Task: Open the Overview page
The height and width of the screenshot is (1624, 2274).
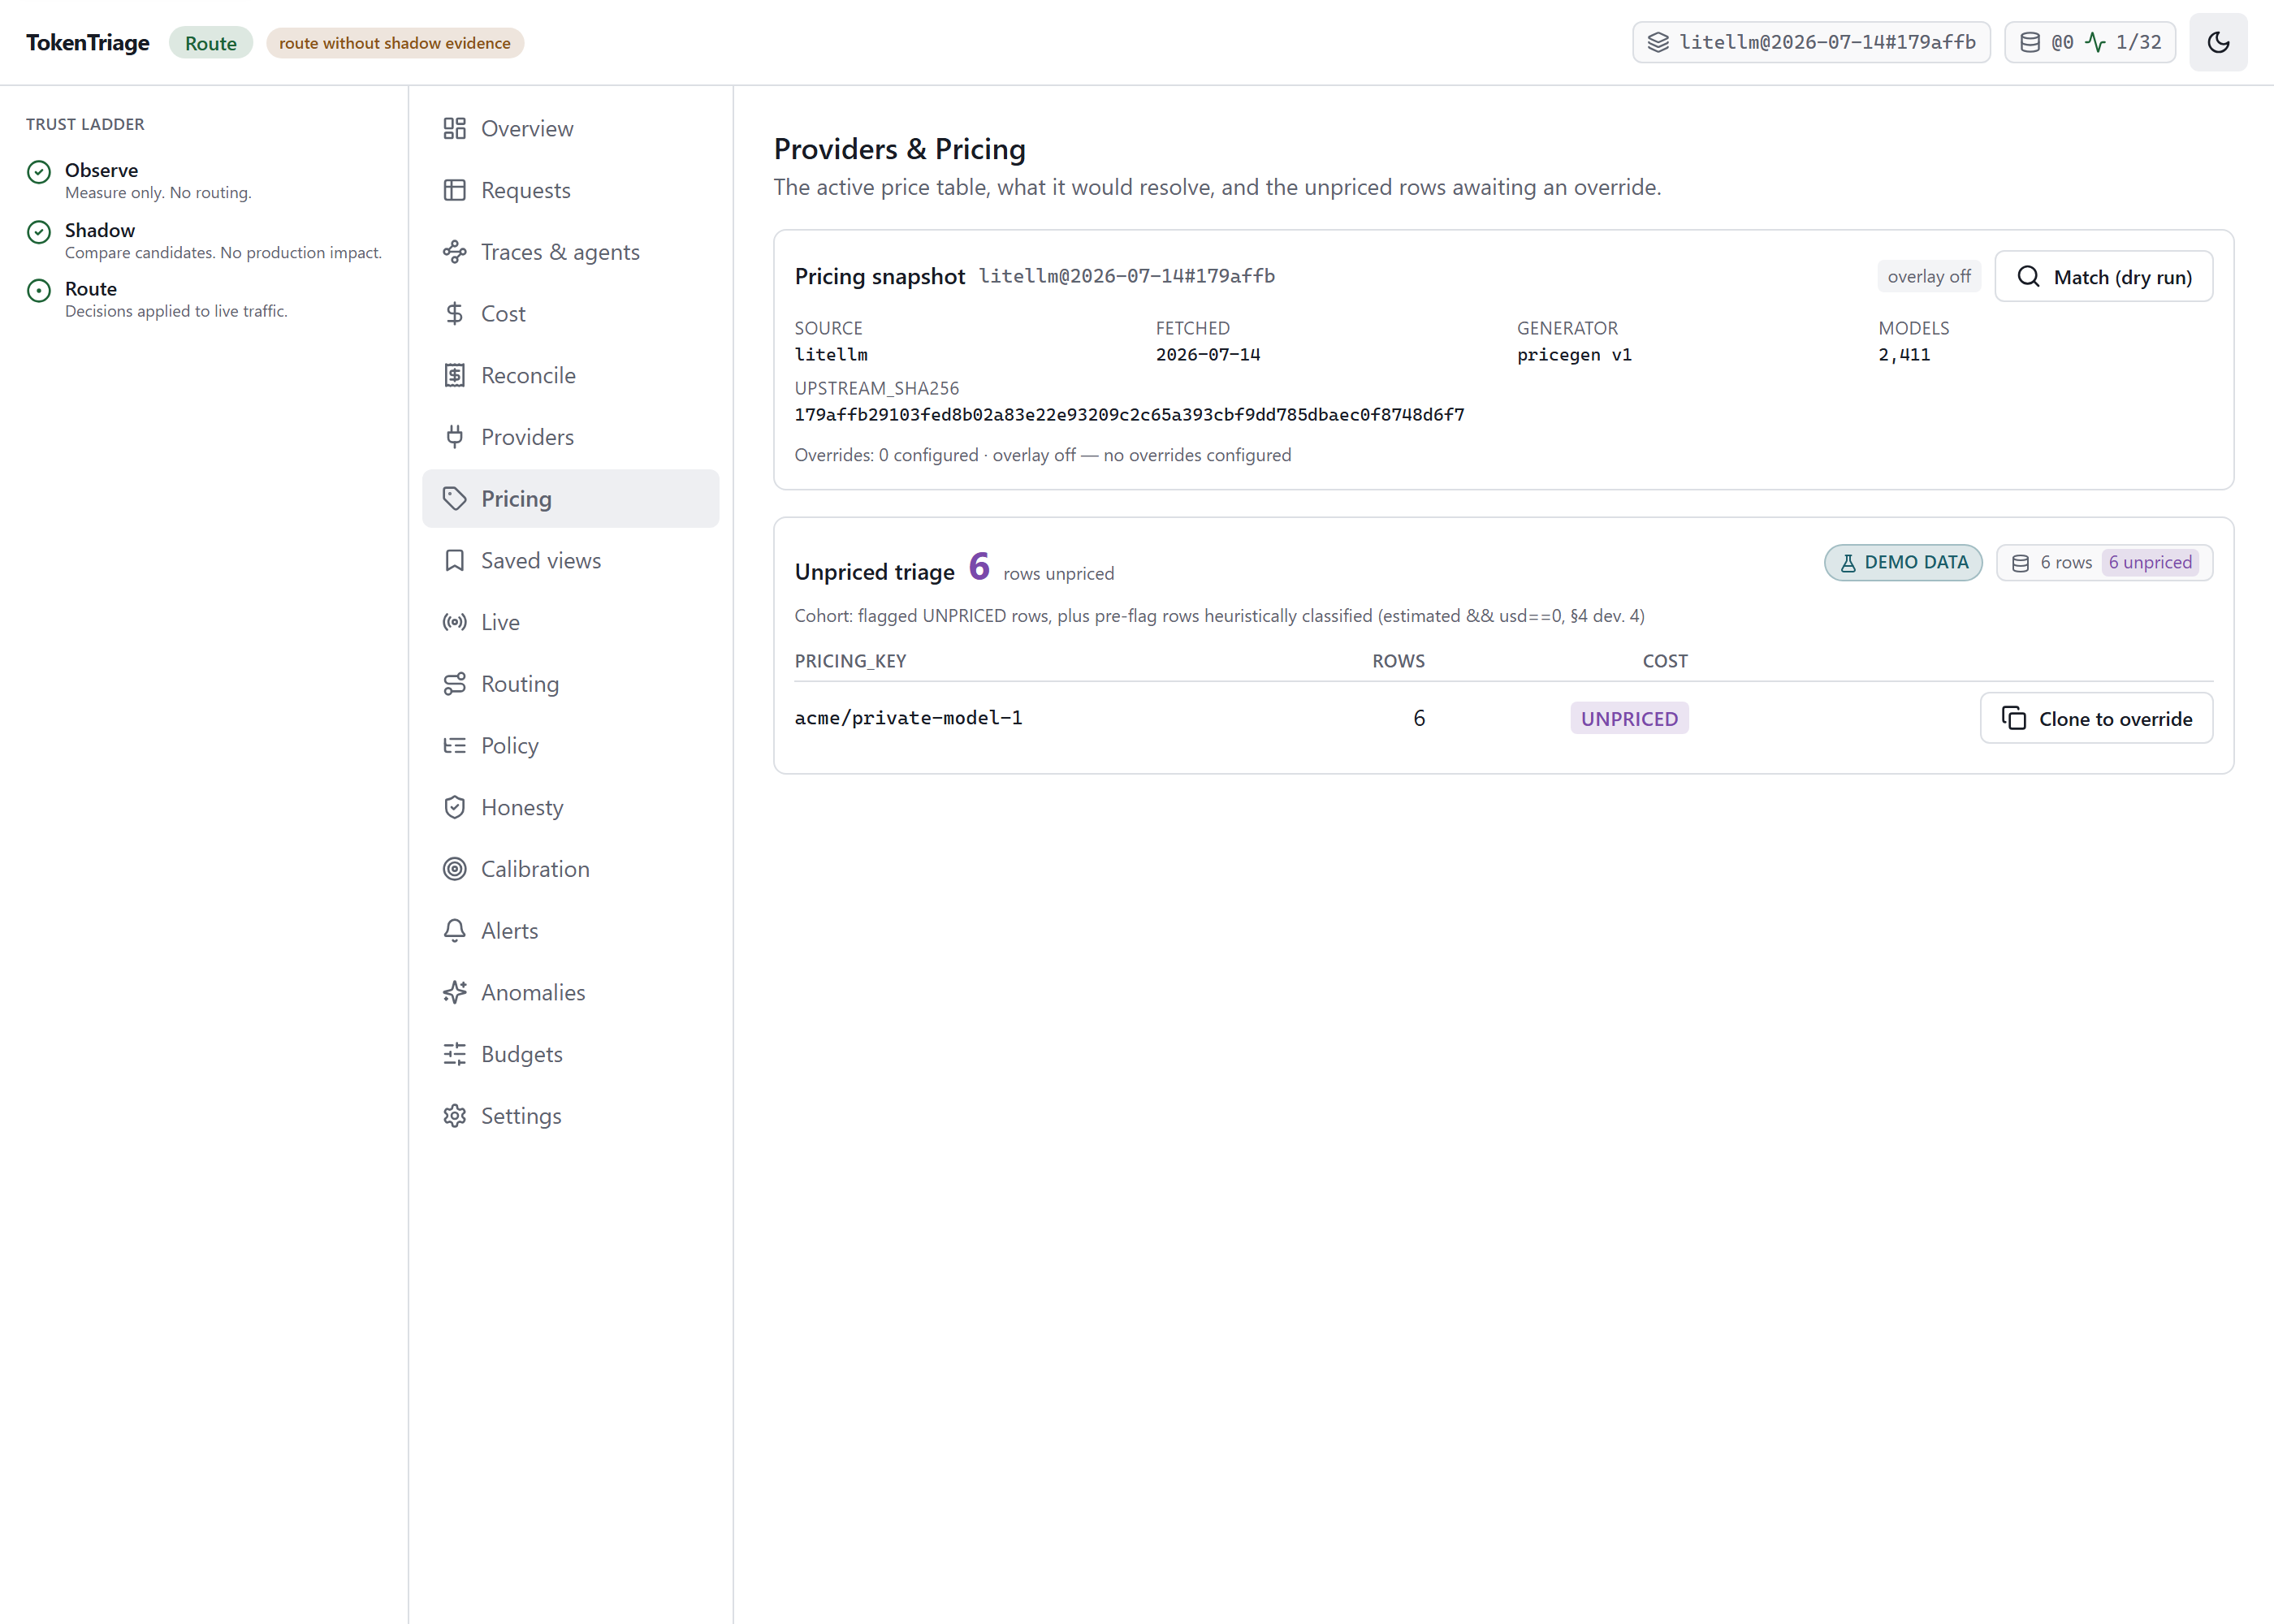Action: coord(570,128)
